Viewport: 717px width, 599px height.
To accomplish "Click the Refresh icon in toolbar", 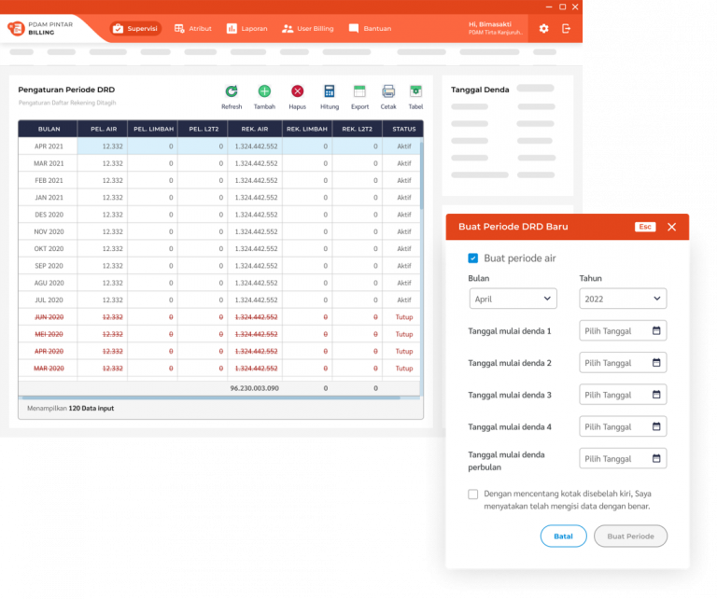I will click(232, 91).
